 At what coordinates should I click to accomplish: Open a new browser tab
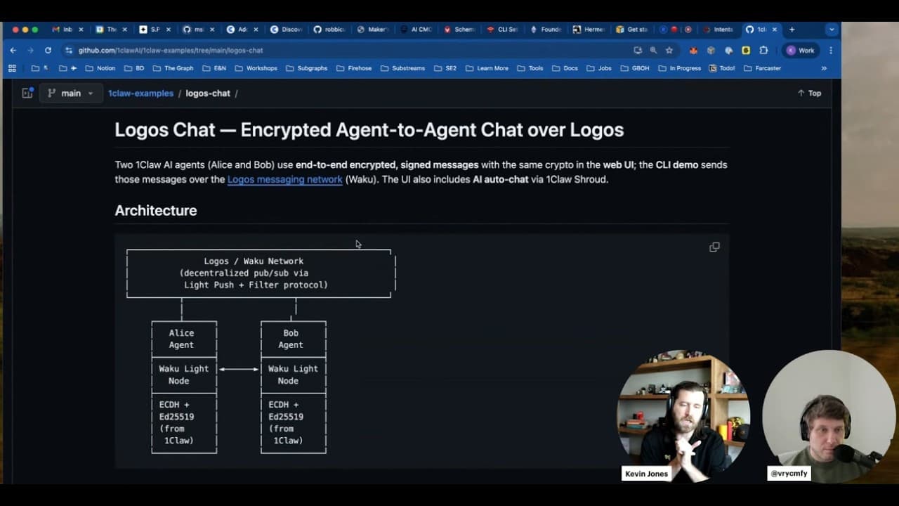(792, 30)
